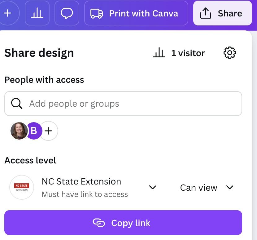Open sharing settings via the gear icon
257x240 pixels.
[230, 53]
